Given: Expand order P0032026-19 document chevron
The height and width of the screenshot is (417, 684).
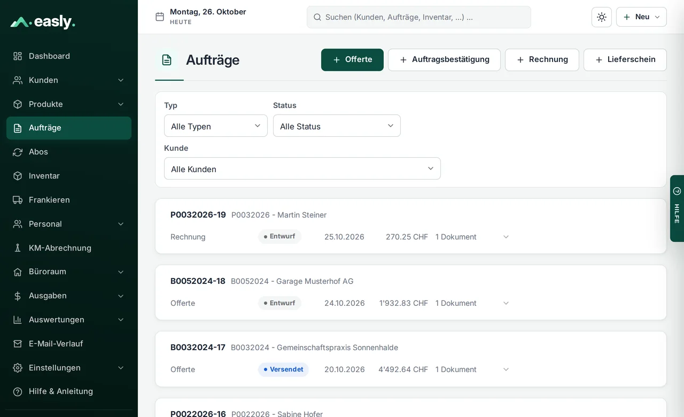Looking at the screenshot, I should pyautogui.click(x=506, y=237).
